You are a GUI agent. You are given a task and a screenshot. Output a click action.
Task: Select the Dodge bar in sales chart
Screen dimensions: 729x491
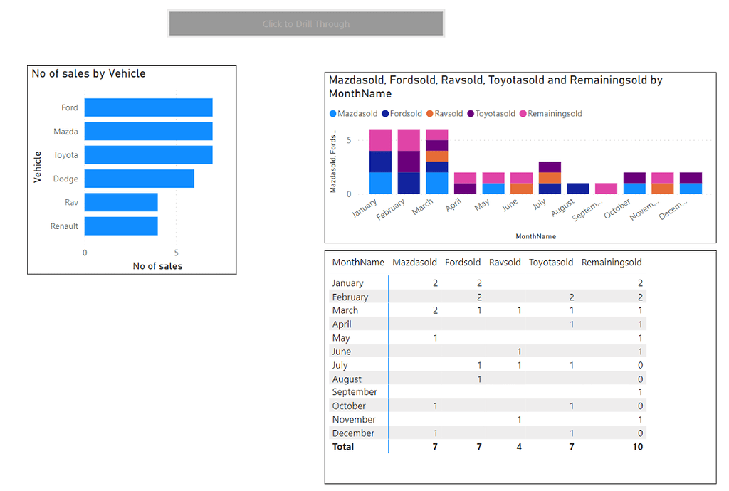pyautogui.click(x=139, y=179)
